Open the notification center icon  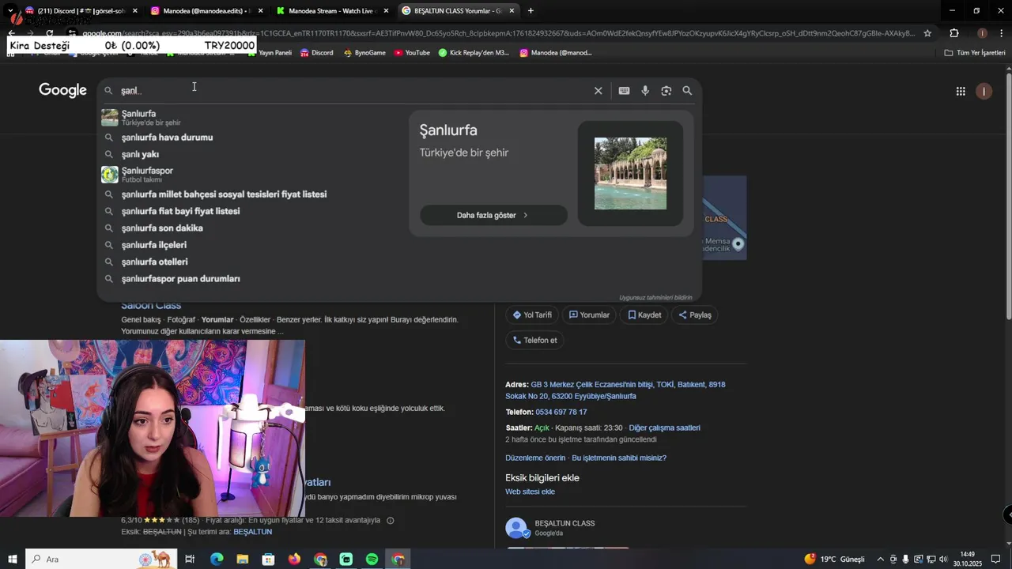tap(995, 560)
